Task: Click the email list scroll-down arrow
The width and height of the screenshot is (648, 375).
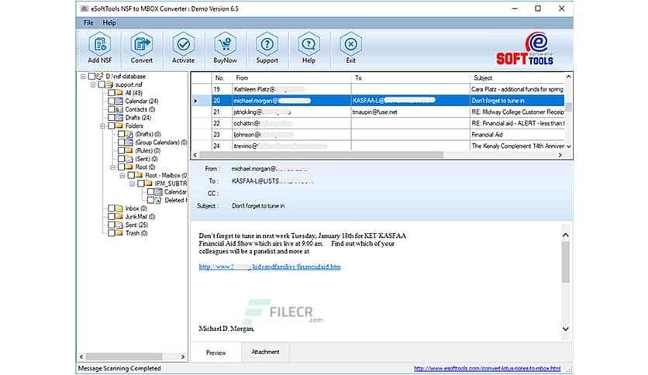Action: click(x=569, y=146)
